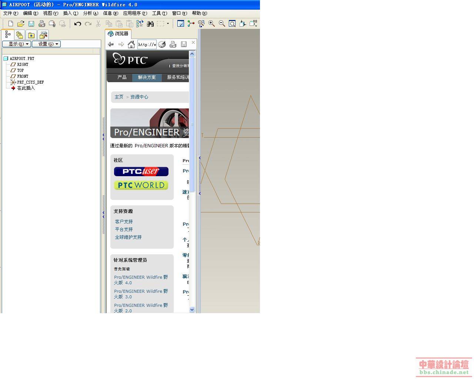Image resolution: width=474 pixels, height=379 pixels.
Task: Print the browser page
Action: [x=173, y=44]
